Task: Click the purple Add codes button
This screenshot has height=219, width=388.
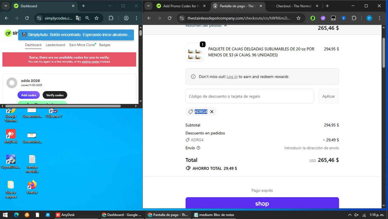Action: click(29, 95)
